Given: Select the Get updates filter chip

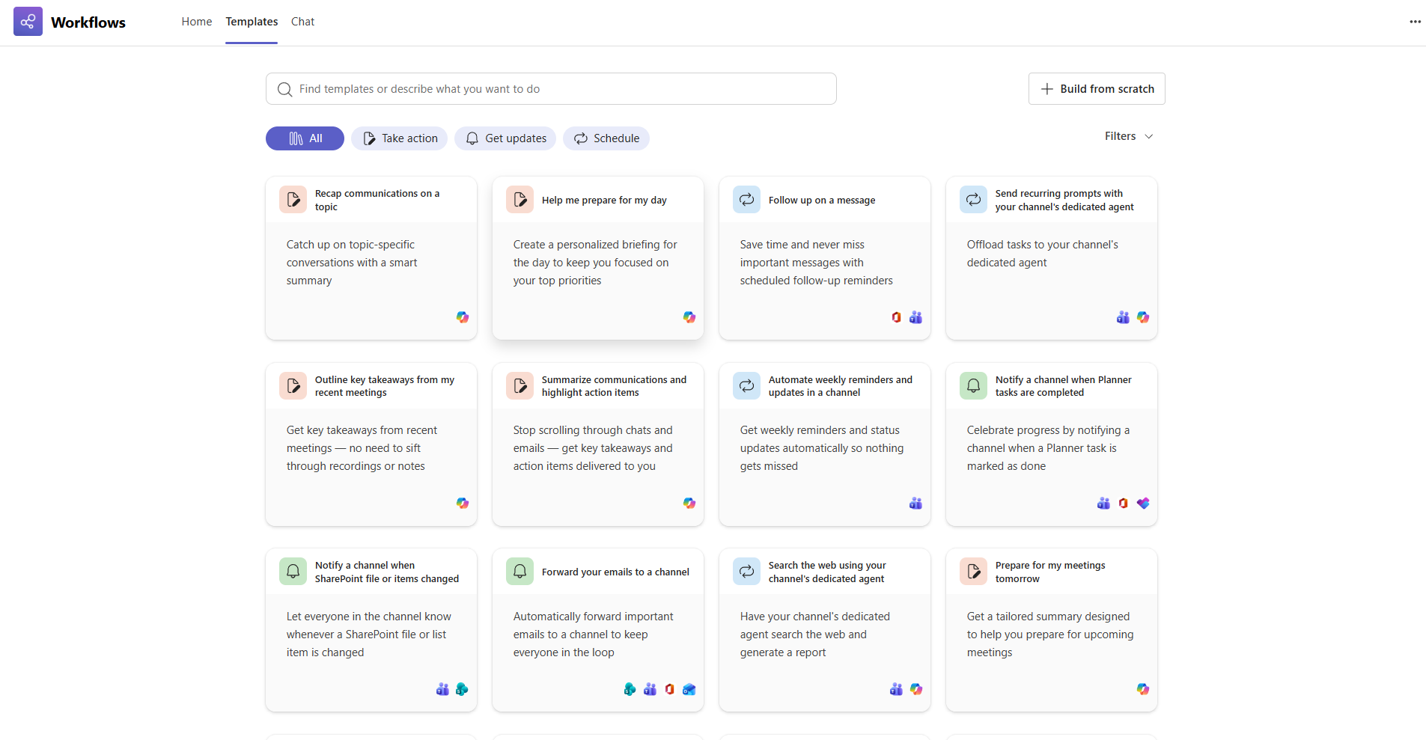Looking at the screenshot, I should point(505,138).
